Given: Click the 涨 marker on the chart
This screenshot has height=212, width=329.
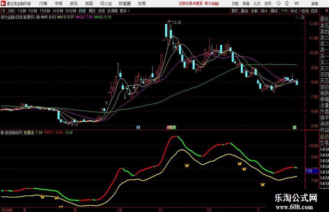Looking at the screenshot, I should coord(168,127).
